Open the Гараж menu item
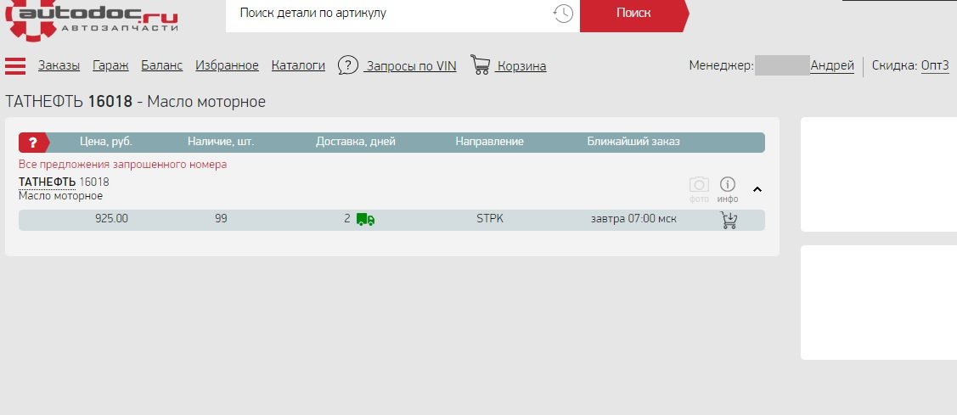 110,65
